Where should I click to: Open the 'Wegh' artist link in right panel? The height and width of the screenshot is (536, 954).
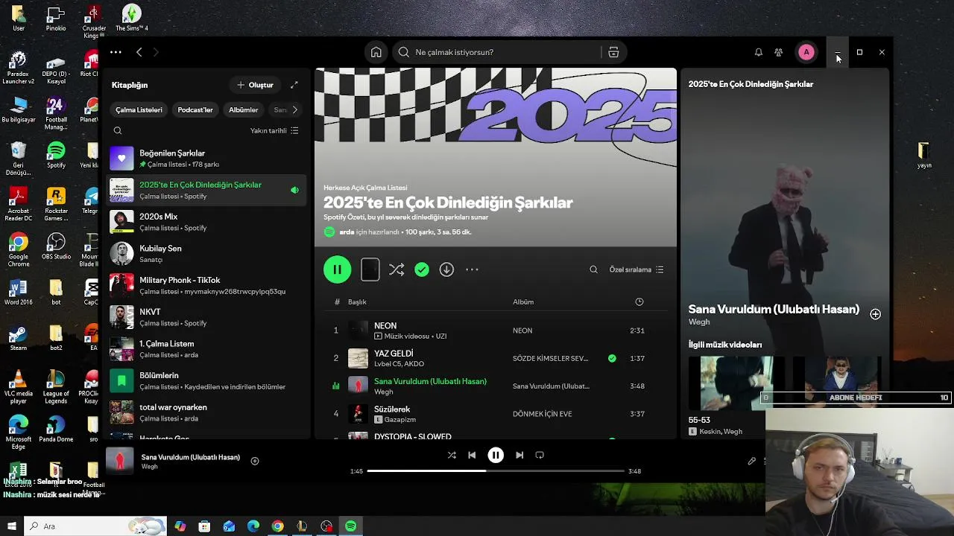coord(699,322)
